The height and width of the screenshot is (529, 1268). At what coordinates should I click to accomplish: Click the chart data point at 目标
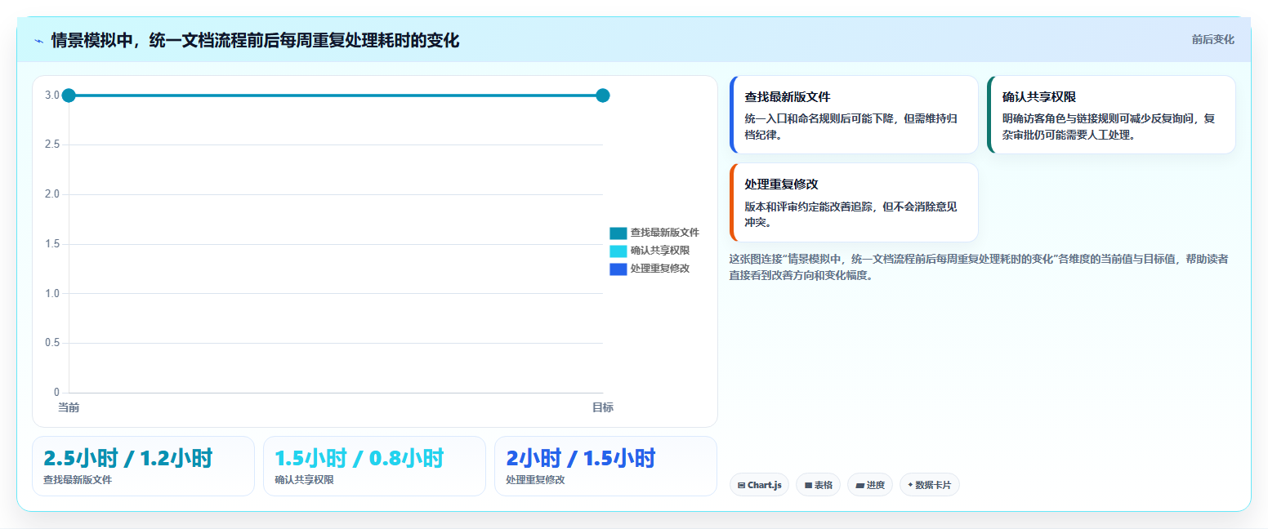[603, 96]
